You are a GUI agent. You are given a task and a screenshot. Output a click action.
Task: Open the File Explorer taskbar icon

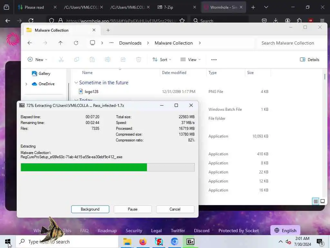tap(127, 242)
